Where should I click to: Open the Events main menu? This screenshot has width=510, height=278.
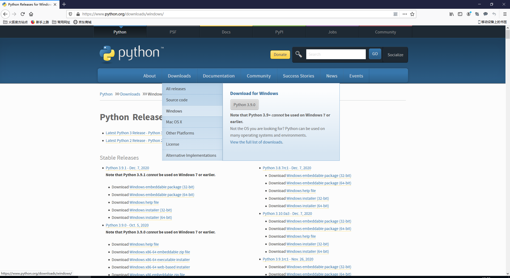(356, 76)
